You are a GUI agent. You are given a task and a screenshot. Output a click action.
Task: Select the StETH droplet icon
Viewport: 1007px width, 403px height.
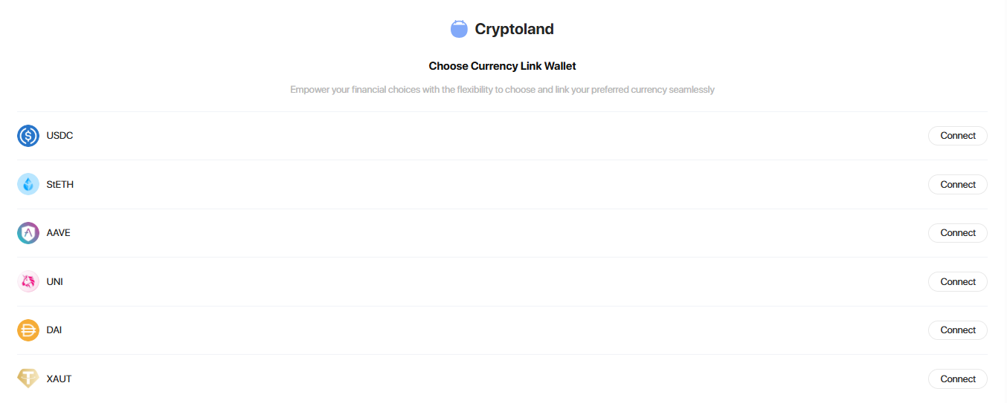[28, 184]
